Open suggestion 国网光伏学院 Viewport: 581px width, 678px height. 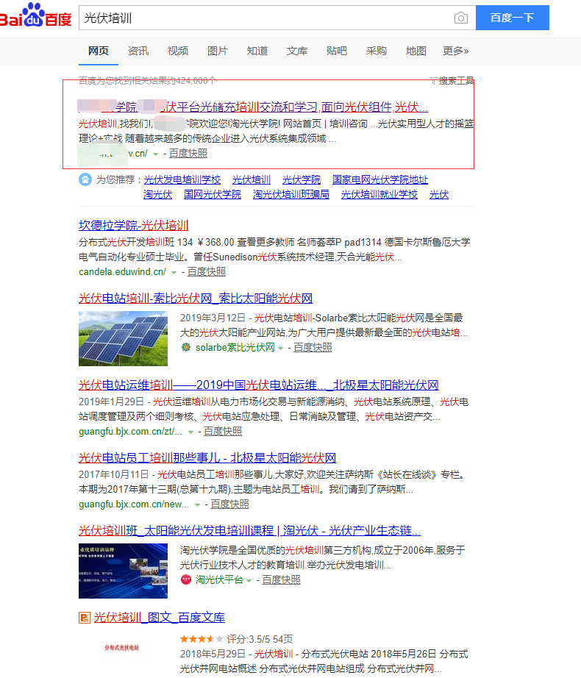click(x=213, y=194)
